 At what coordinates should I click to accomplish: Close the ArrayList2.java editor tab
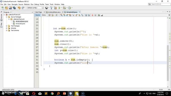pyautogui.click(x=79, y=12)
